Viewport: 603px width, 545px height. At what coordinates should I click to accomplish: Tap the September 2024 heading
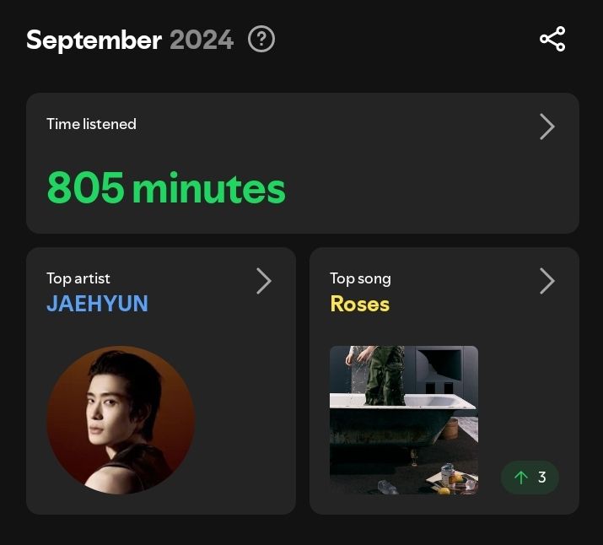[x=130, y=40]
